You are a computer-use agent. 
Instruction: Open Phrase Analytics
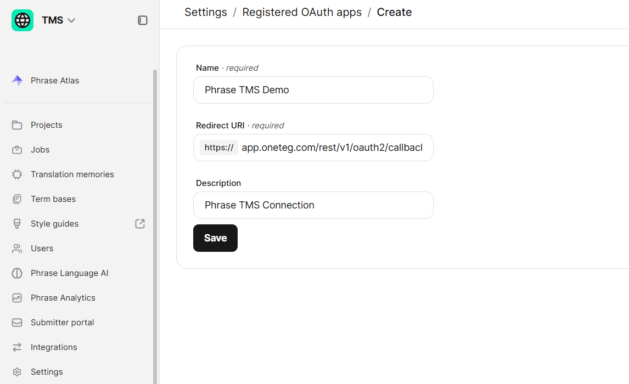(x=63, y=298)
